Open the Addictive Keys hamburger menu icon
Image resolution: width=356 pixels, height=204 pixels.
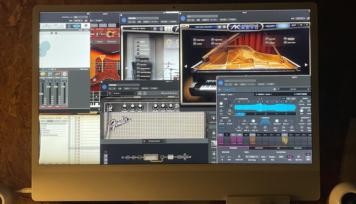(307, 25)
